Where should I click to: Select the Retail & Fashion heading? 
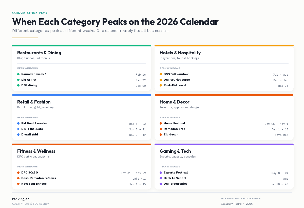point(34,102)
